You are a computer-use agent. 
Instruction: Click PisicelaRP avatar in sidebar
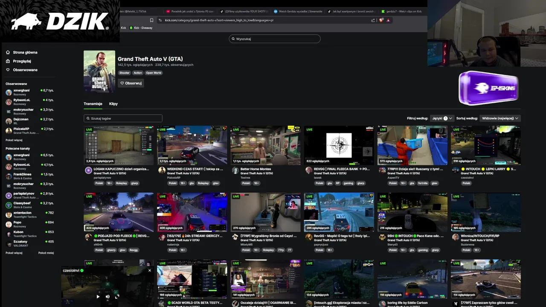(9, 130)
